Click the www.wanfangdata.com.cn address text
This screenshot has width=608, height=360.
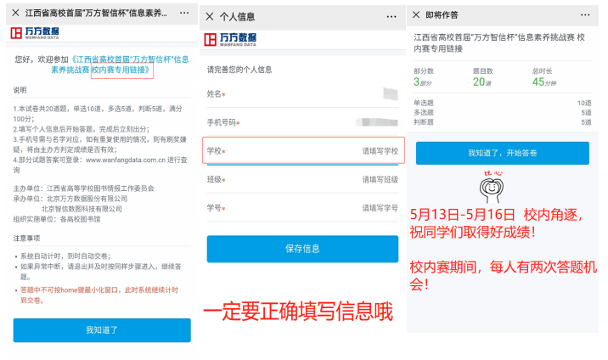(125, 160)
